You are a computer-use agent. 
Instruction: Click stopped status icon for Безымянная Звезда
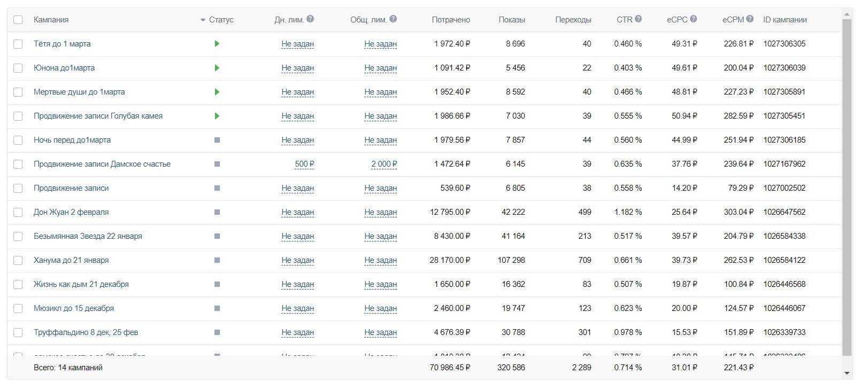[x=217, y=236]
